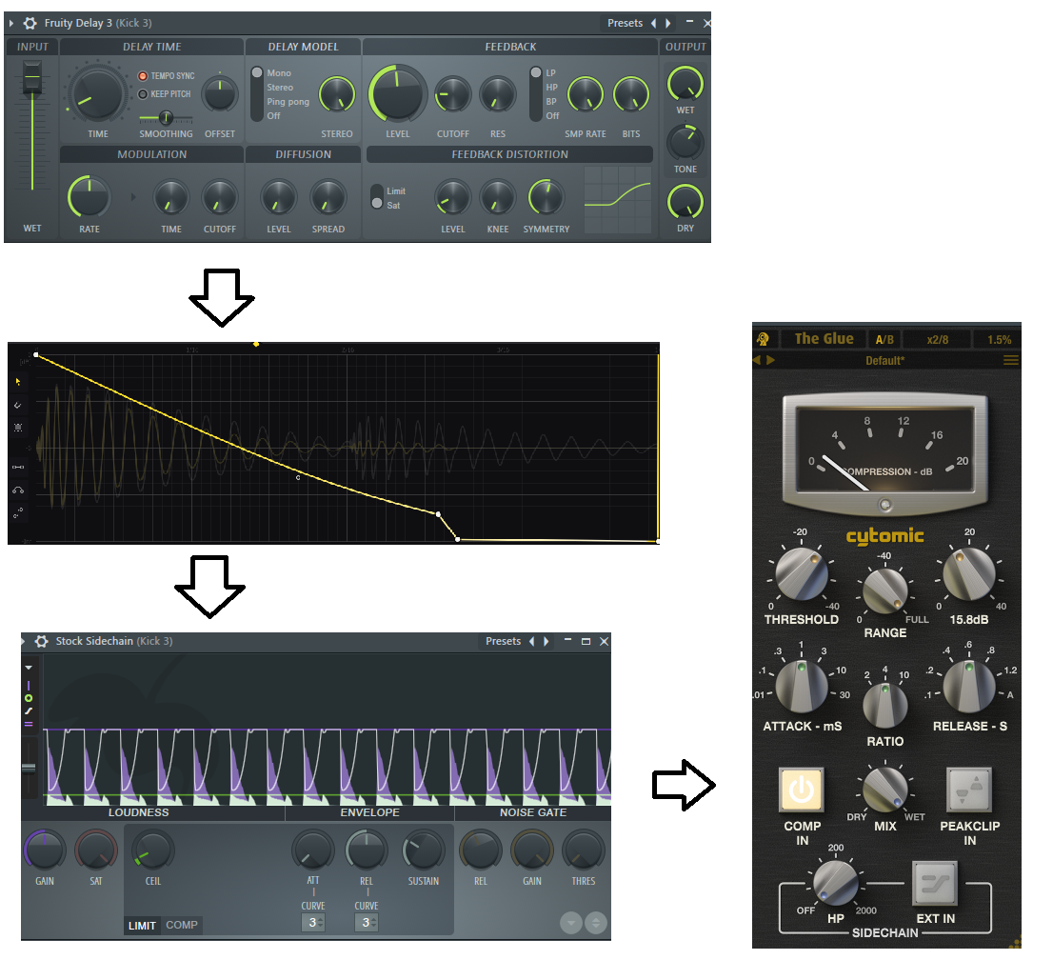Click the curve handles tool in envelope editor
The width and height of the screenshot is (1053, 960).
(18, 490)
